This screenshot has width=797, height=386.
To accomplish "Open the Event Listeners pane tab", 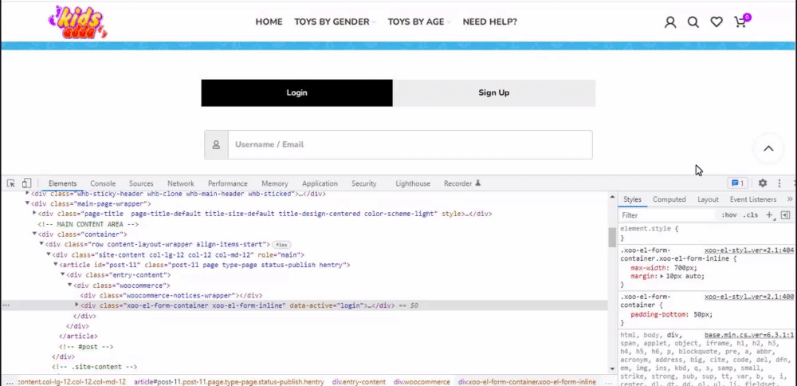I will pos(753,199).
